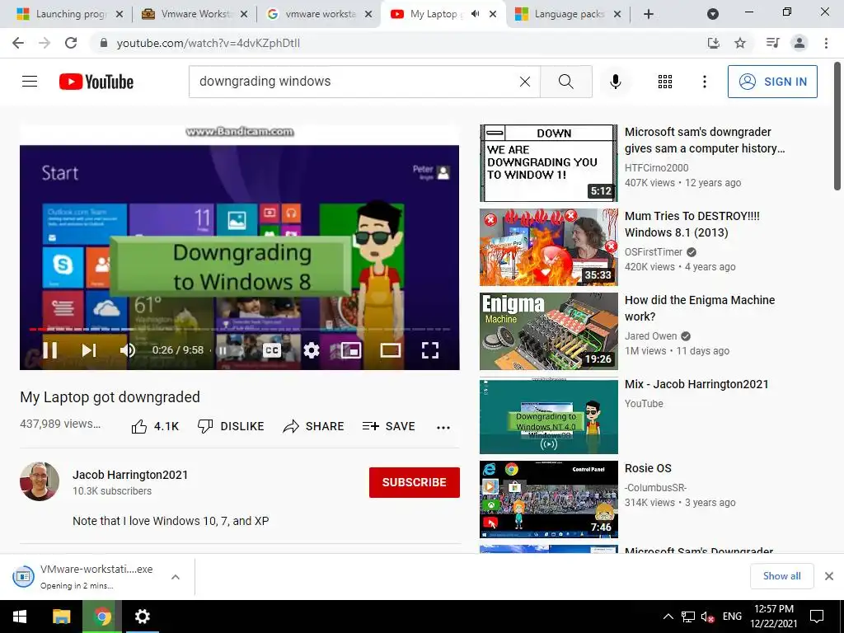Switch to miniplayer mode
844x633 pixels.
click(x=351, y=350)
